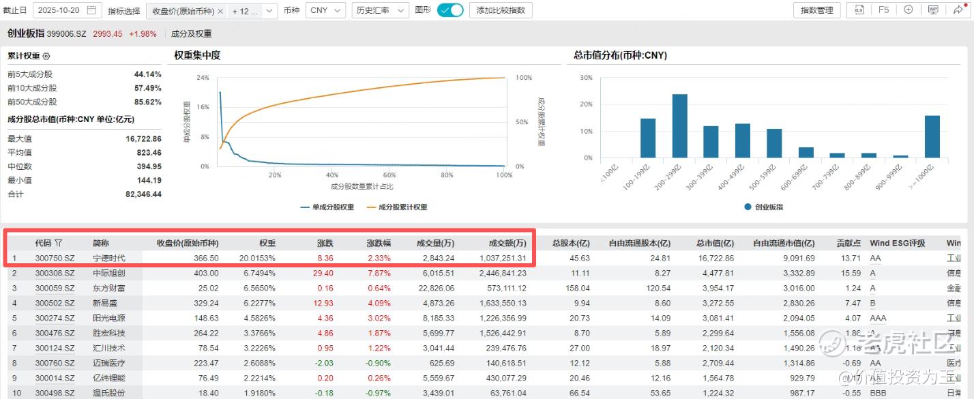Image resolution: width=974 pixels, height=399 pixels.
Task: Click the circled plus add icon
Action: pos(908,10)
